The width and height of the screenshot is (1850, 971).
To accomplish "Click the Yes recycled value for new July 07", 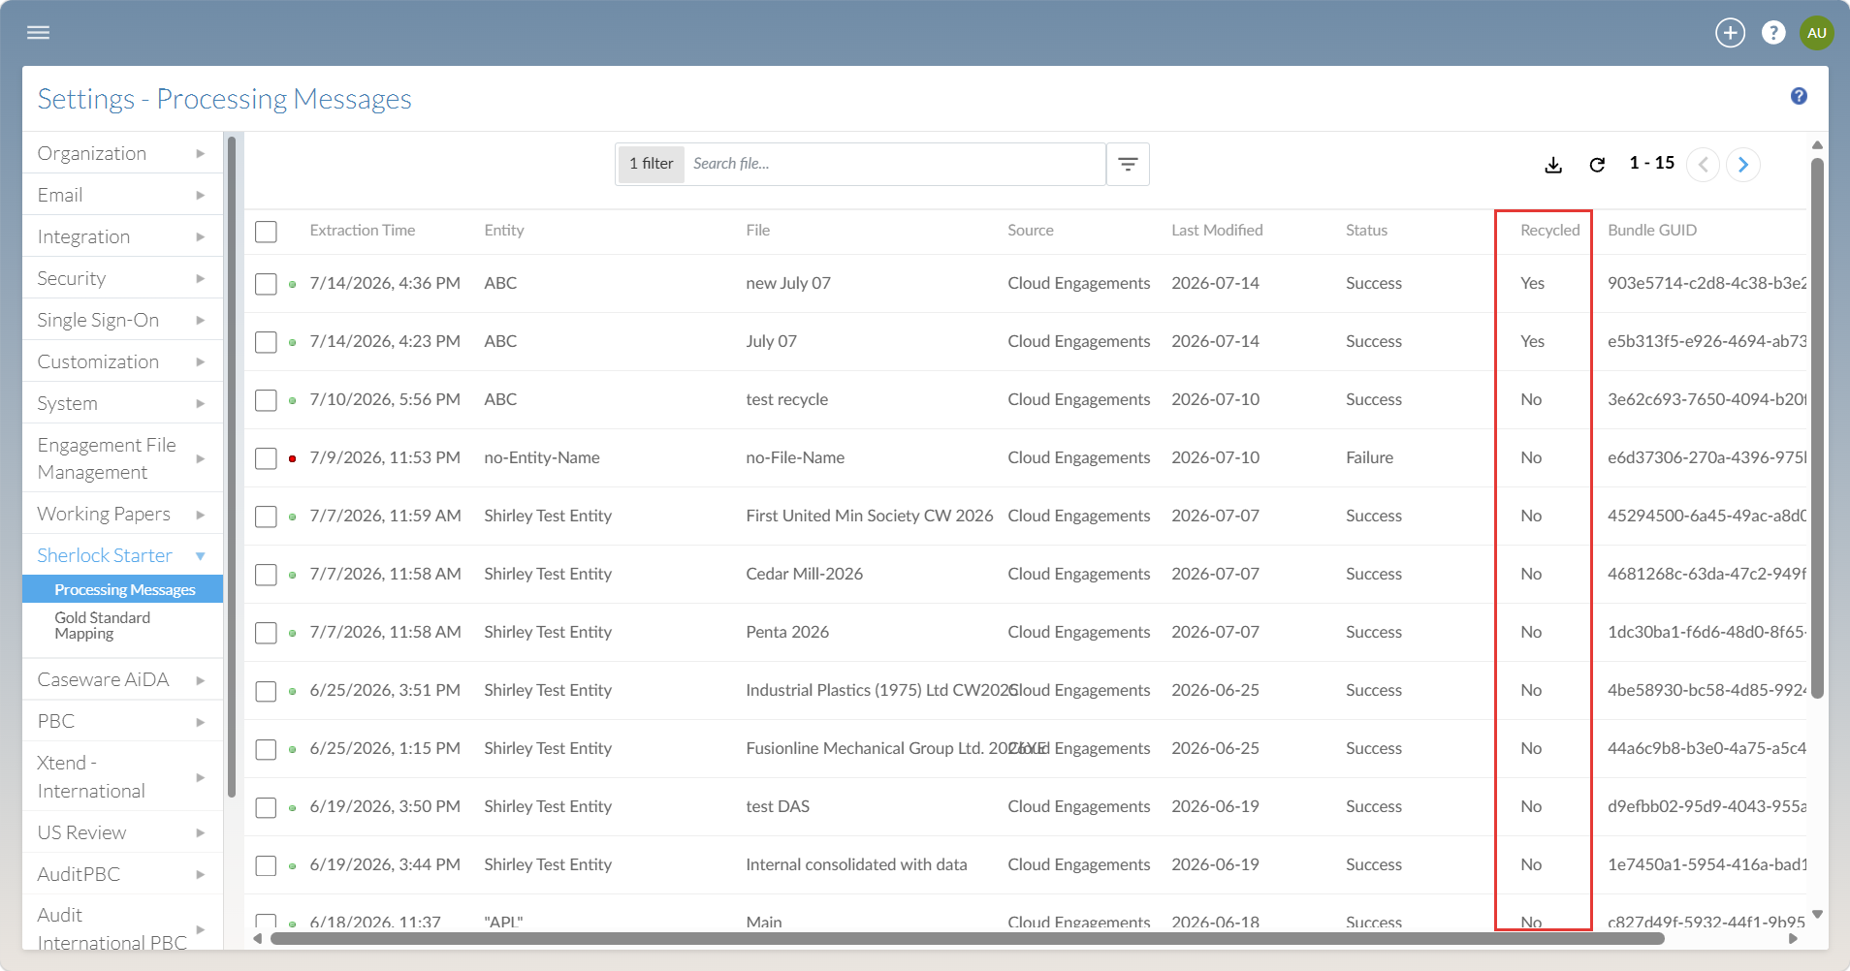I will tap(1532, 283).
